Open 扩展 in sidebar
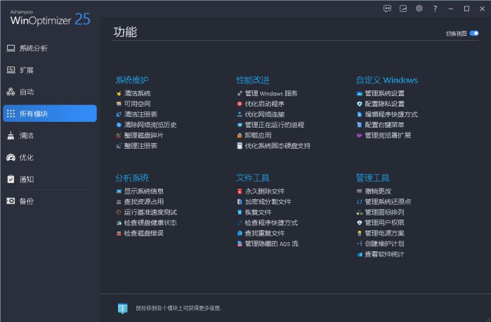Image resolution: width=491 pixels, height=322 pixels. [x=50, y=70]
